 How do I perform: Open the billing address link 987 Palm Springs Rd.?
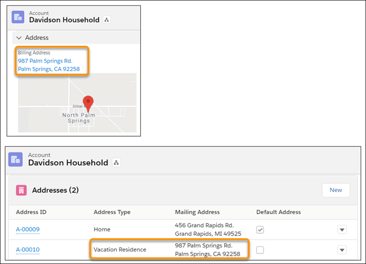point(49,65)
